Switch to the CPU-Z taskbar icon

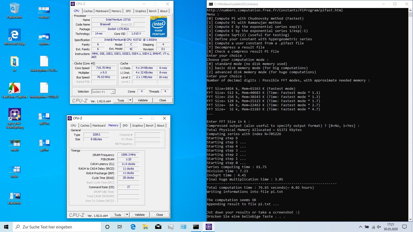(x=209, y=227)
